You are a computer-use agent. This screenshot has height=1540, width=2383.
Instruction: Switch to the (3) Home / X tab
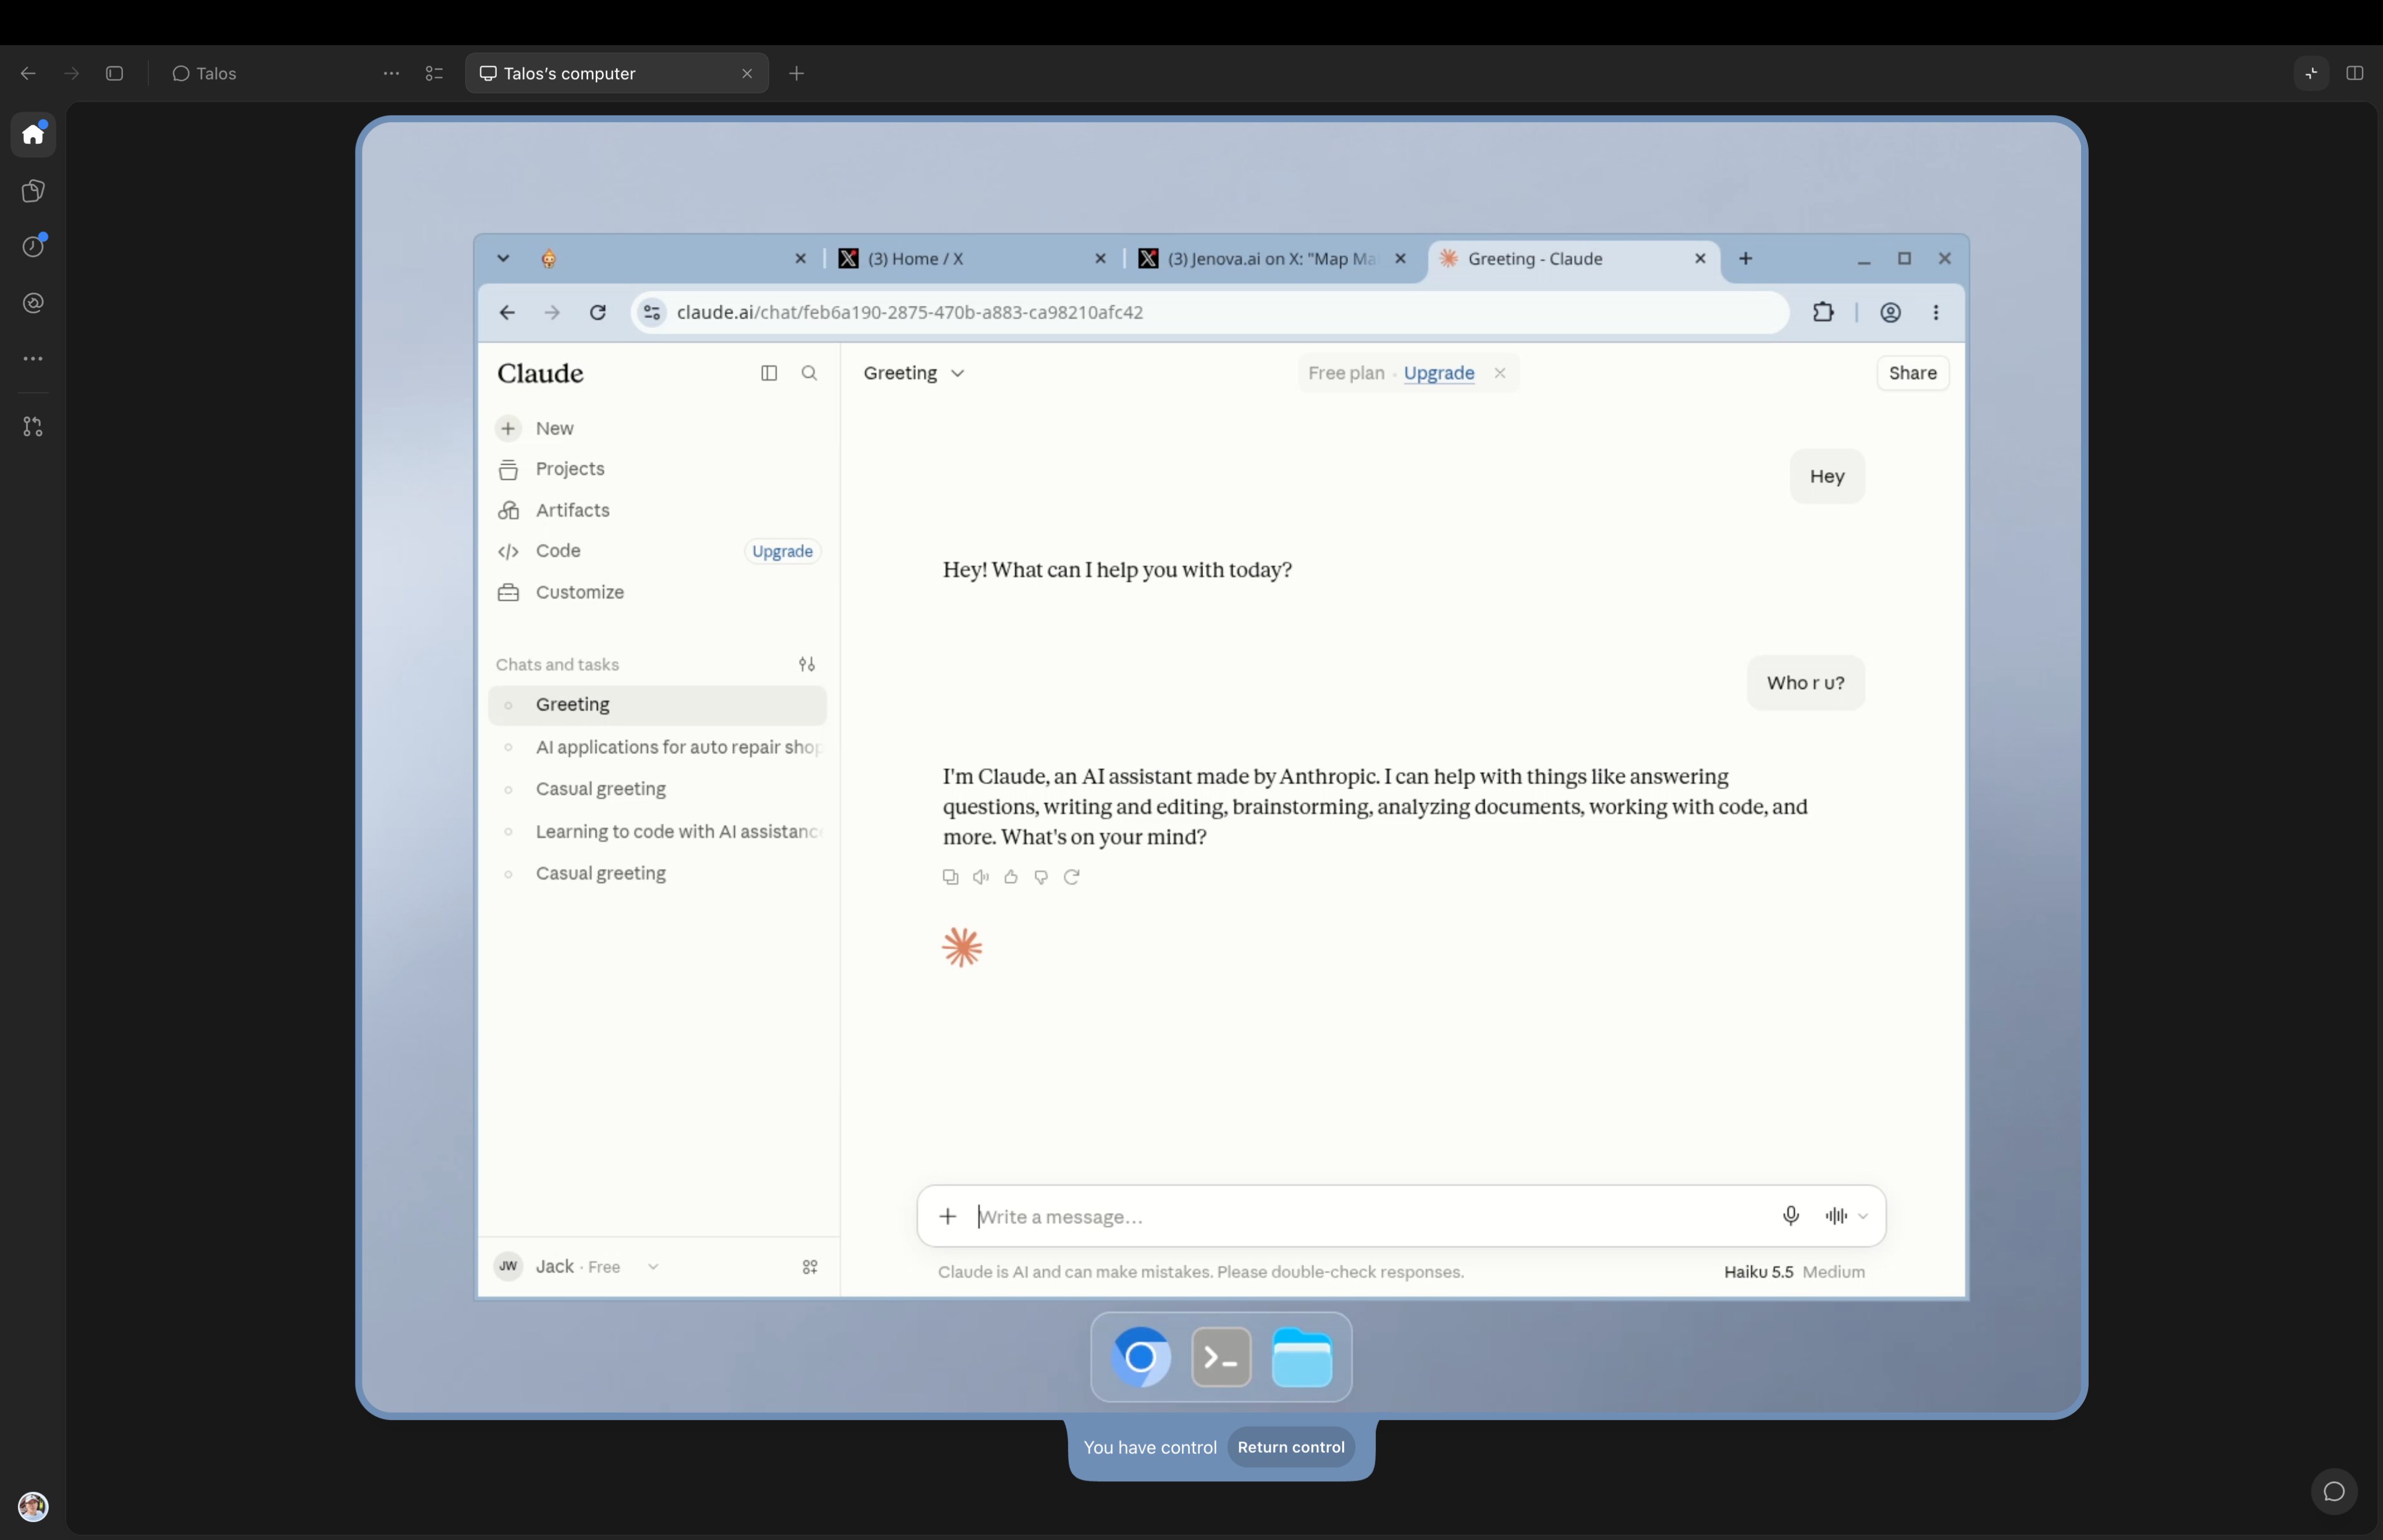click(970, 258)
